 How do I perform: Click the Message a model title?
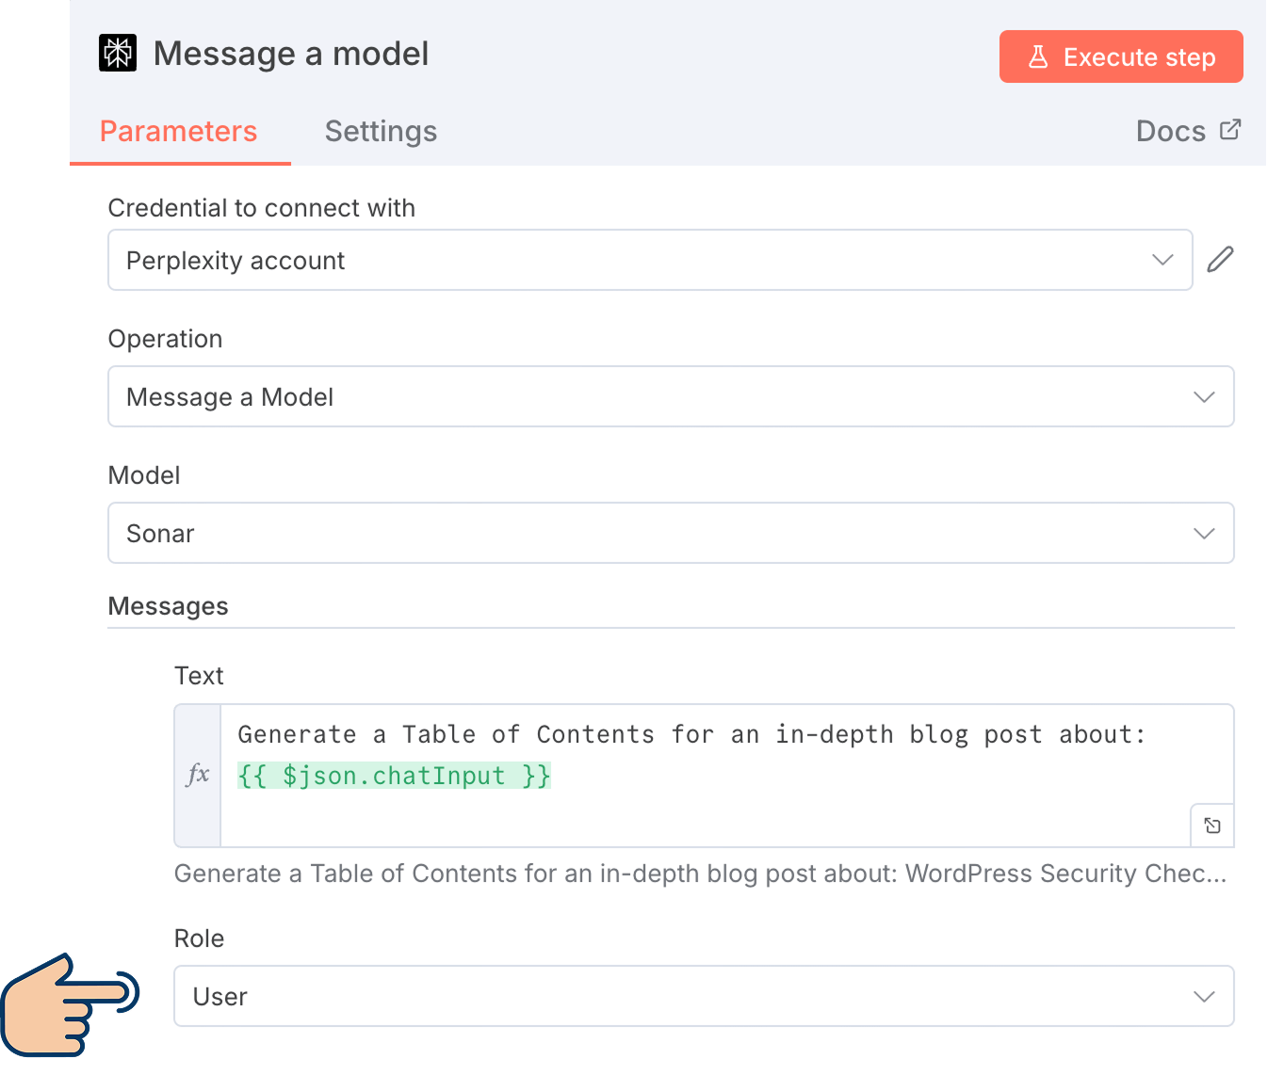(x=291, y=54)
